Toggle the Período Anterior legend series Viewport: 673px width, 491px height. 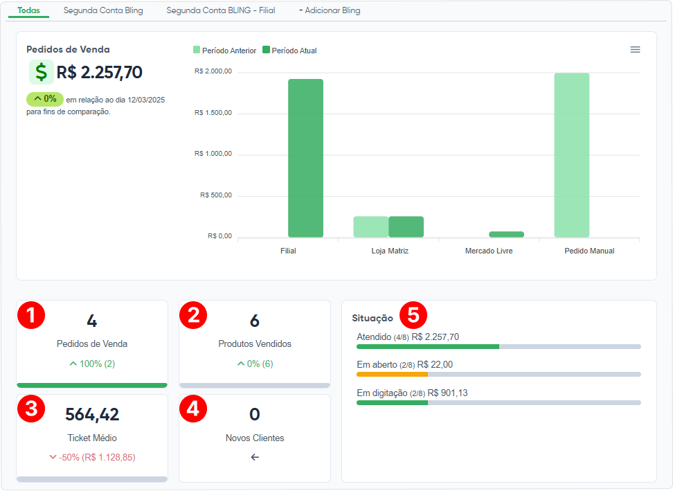pos(225,51)
